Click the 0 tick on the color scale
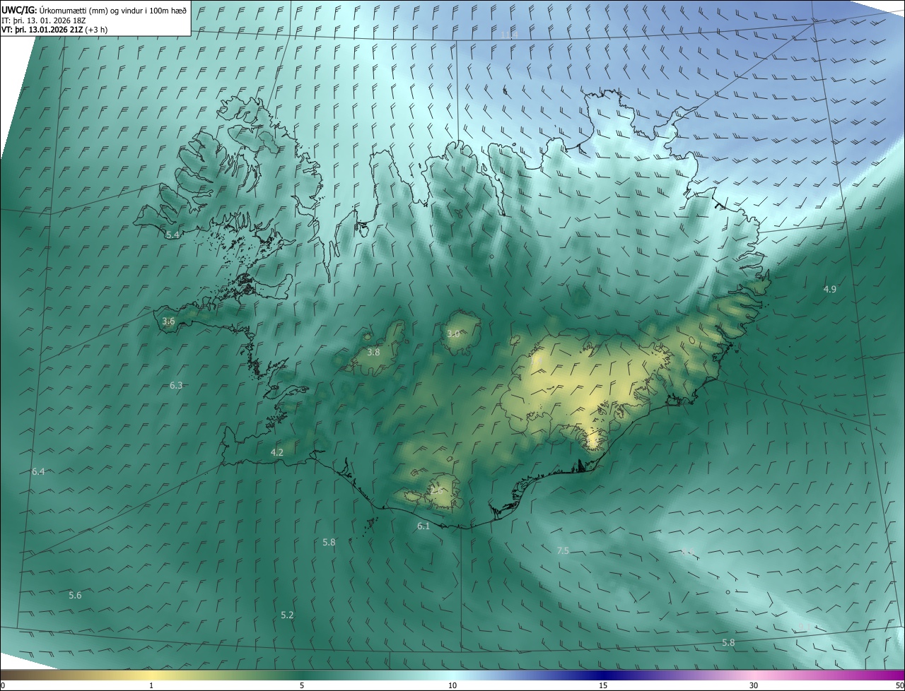Viewport: 905px width, 691px height. pyautogui.click(x=3, y=685)
